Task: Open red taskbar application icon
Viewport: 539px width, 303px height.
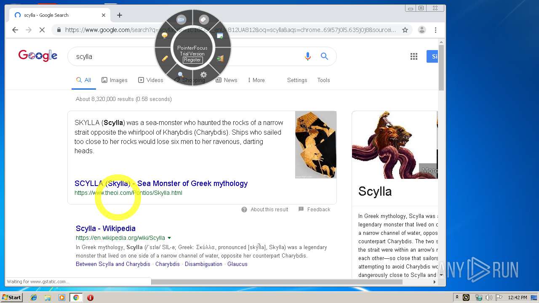Action: [x=90, y=298]
